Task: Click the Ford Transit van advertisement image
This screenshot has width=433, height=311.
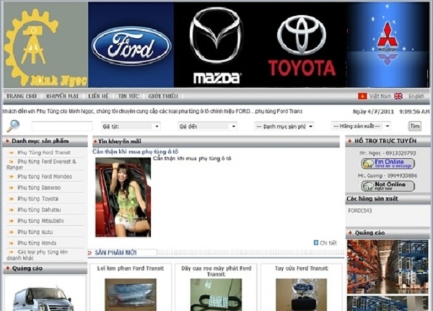Action: (x=44, y=298)
